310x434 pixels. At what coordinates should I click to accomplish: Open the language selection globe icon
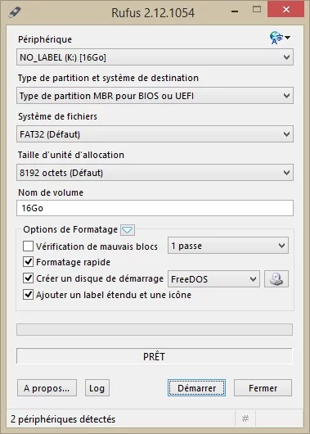click(280, 38)
